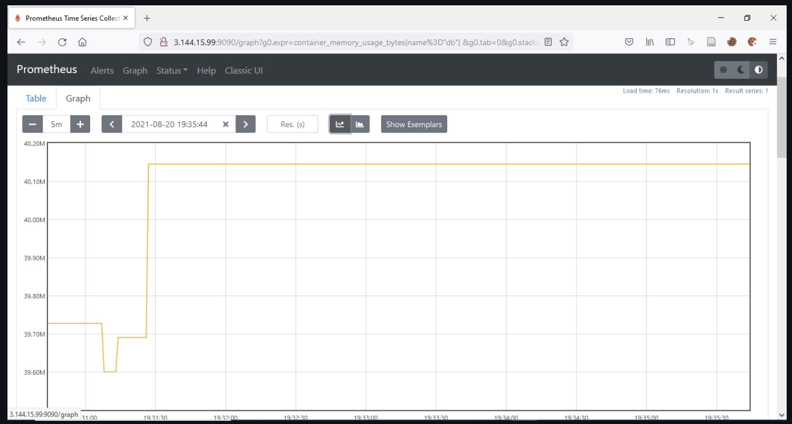
Task: Go forward to the next page
Action: tap(42, 42)
